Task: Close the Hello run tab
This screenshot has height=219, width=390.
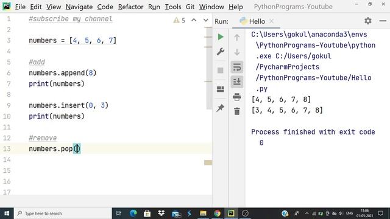Action: [x=272, y=21]
